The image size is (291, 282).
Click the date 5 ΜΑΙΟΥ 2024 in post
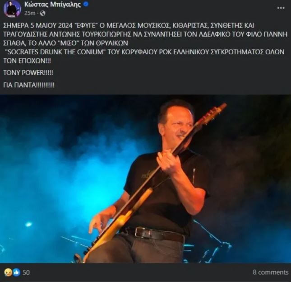51,25
